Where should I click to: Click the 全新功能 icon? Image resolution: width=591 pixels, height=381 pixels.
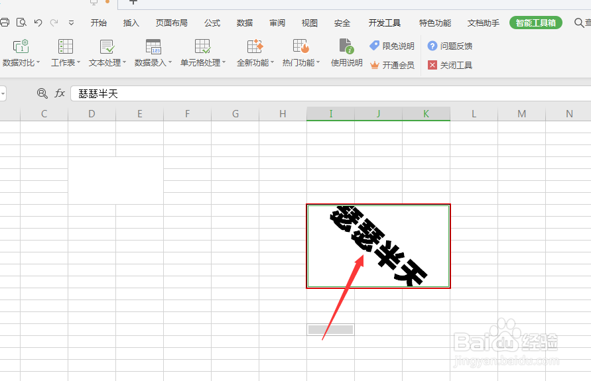pos(255,46)
